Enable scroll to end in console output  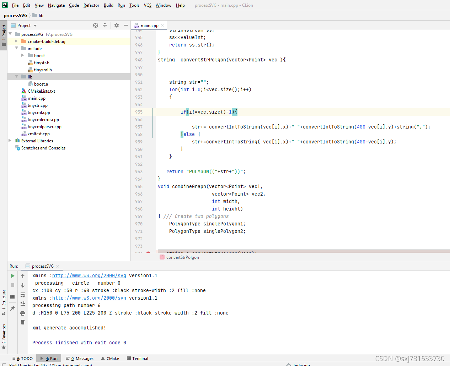coord(22,304)
